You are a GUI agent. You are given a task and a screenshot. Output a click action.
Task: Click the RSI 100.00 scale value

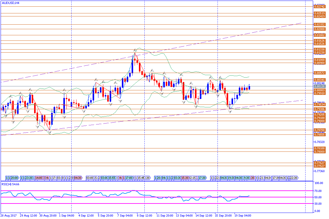(319, 183)
